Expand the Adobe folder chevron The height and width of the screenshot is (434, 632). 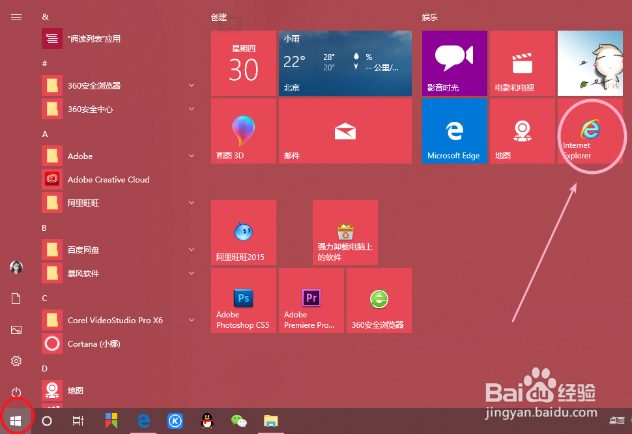click(192, 156)
